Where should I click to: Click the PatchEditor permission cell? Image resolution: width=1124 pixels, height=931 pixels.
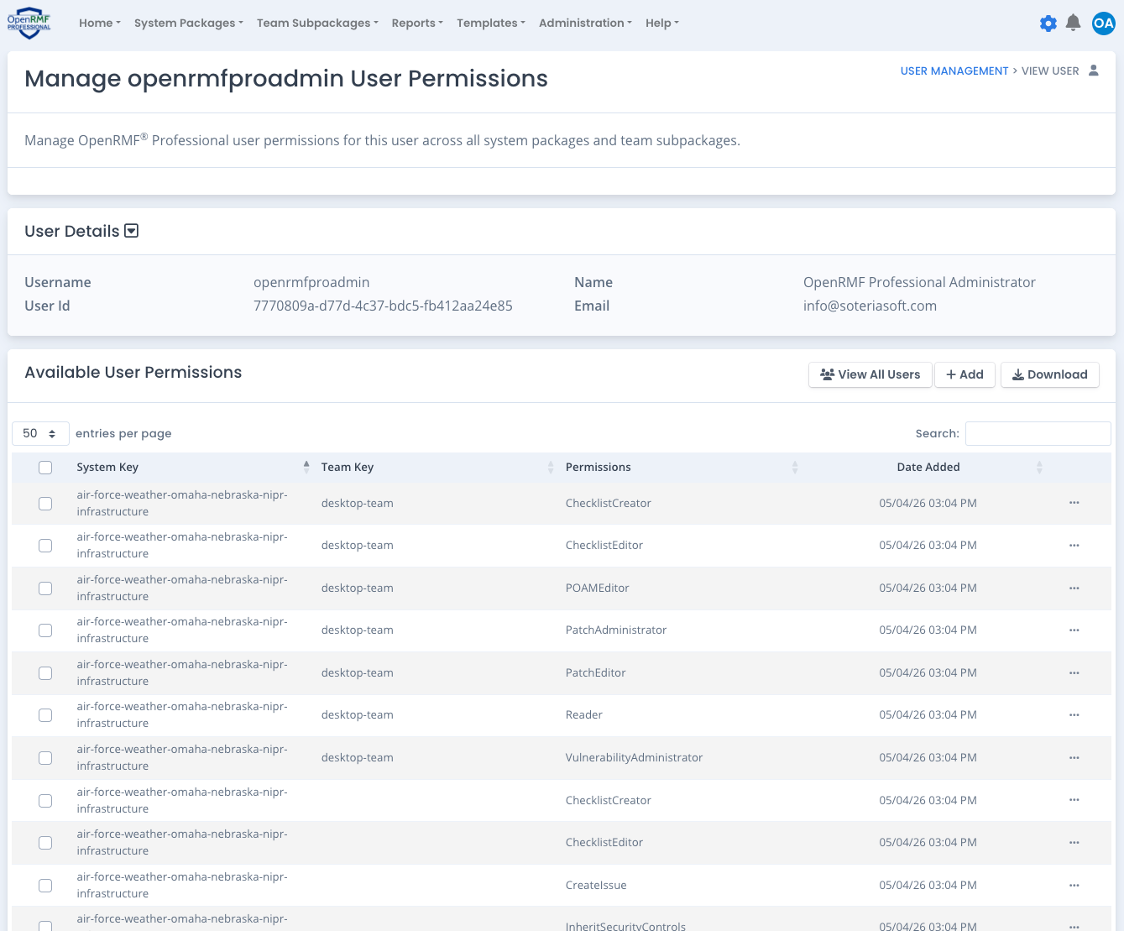tap(596, 672)
